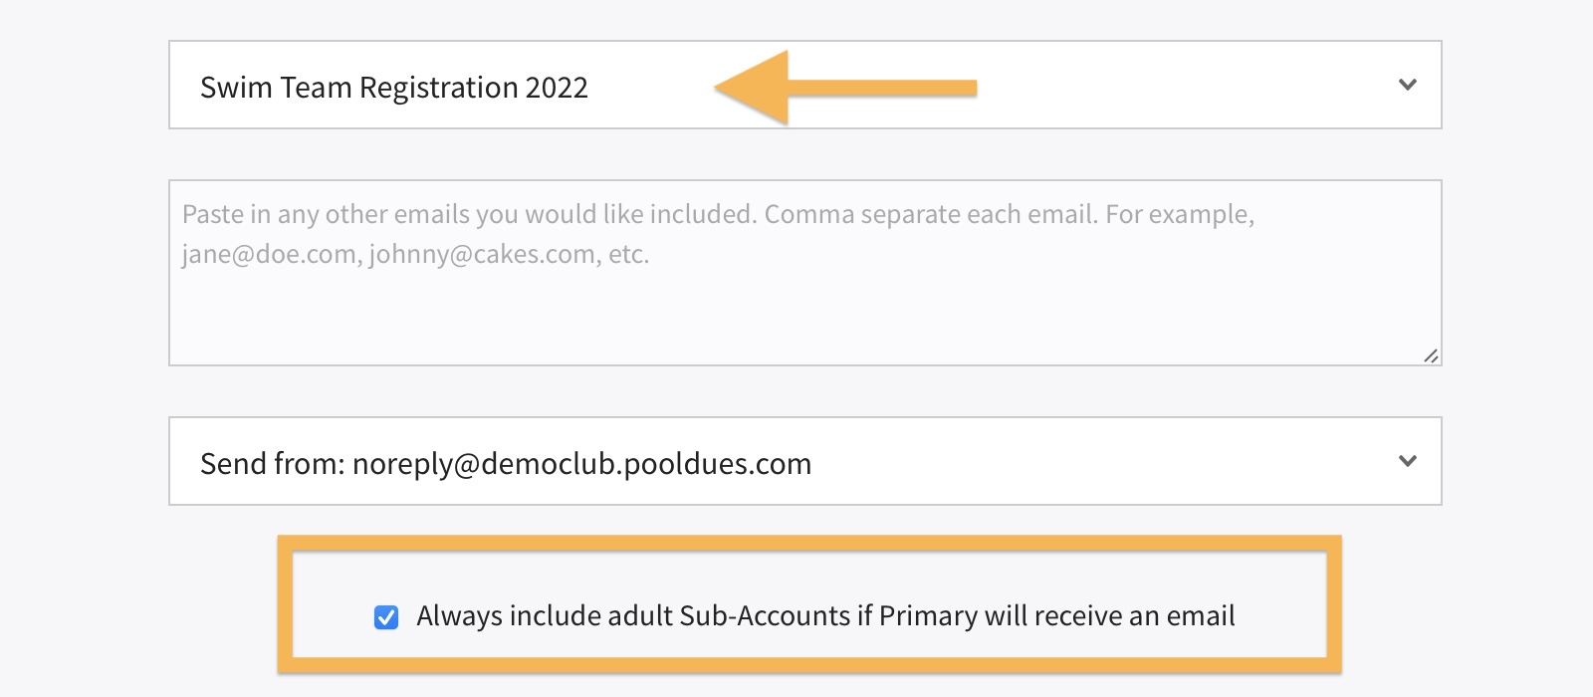Click the chevron on the registration dropdown

pyautogui.click(x=1407, y=85)
